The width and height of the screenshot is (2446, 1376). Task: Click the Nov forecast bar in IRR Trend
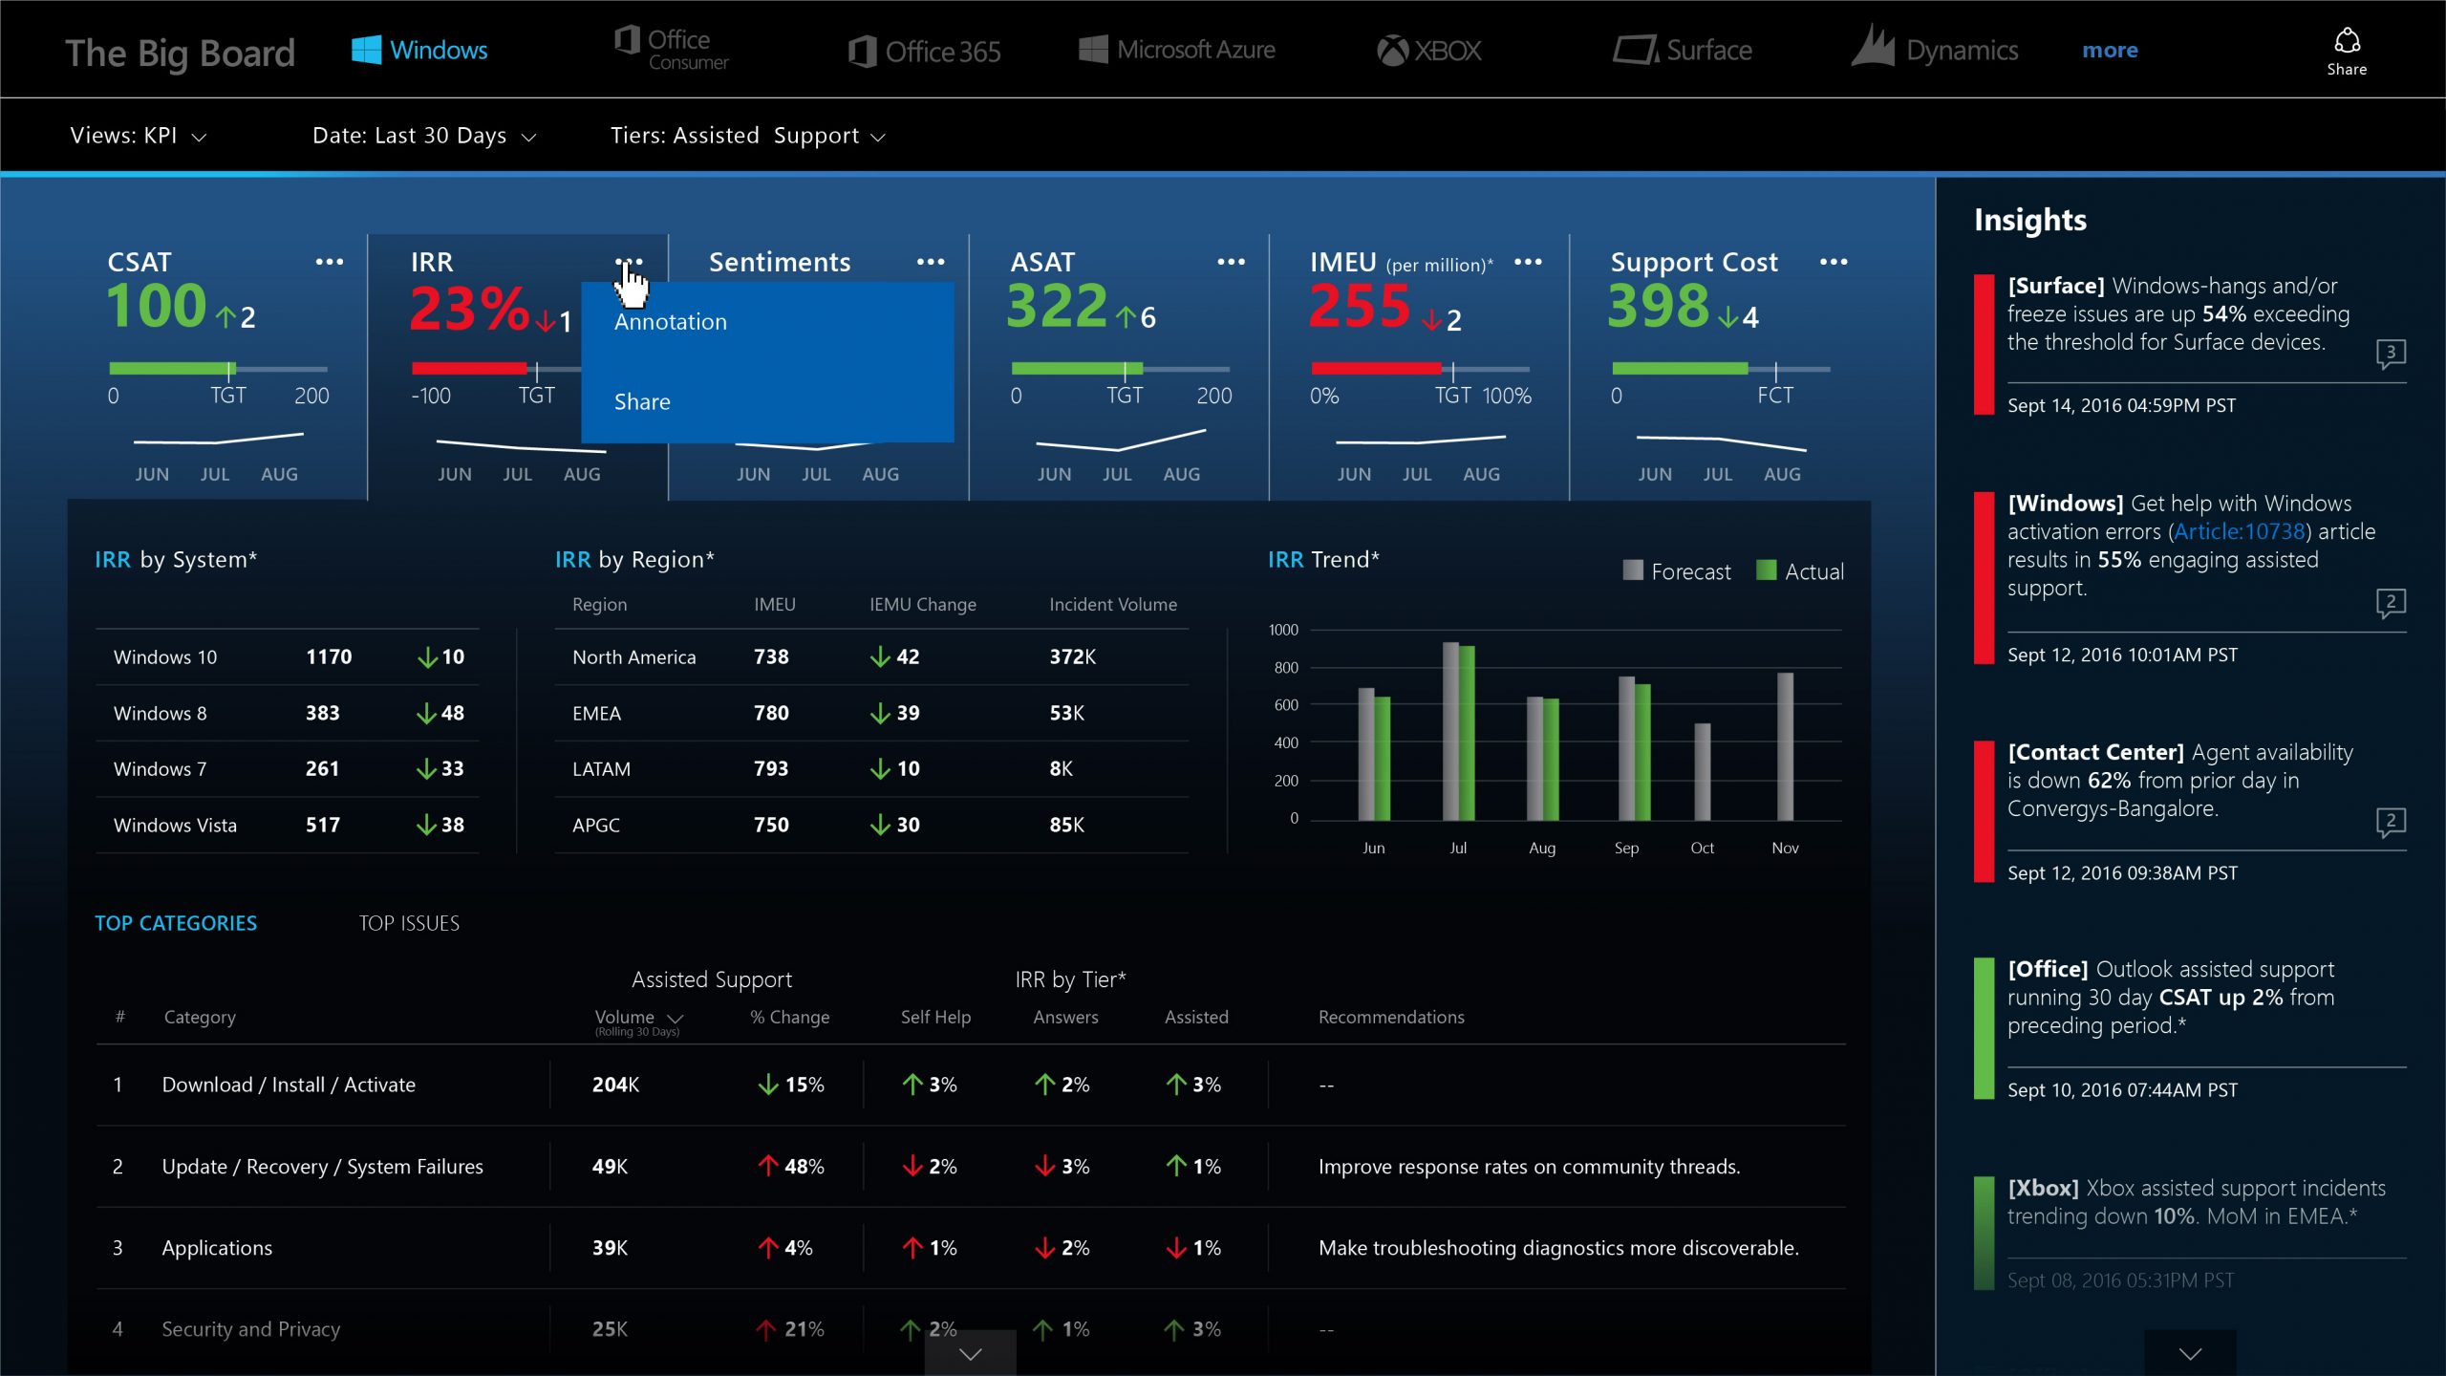point(1785,746)
